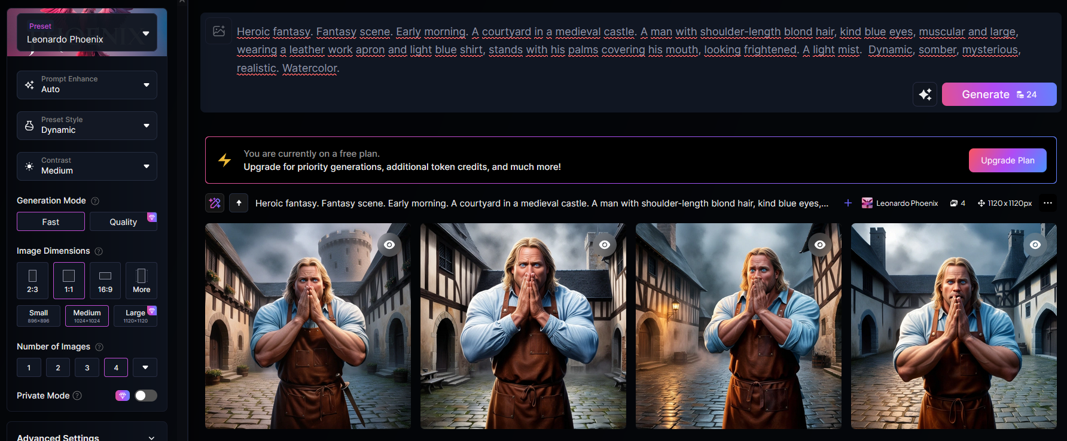Open the Contrast Medium dropdown
Viewport: 1067px width, 441px height.
(87, 166)
